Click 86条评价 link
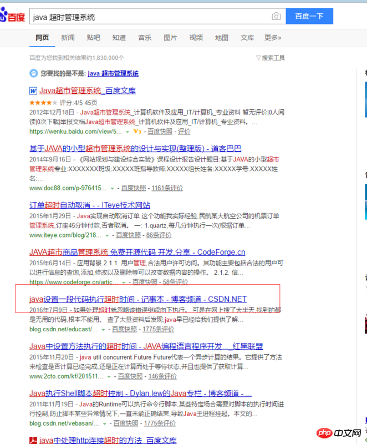367x444 pixels. [159, 235]
